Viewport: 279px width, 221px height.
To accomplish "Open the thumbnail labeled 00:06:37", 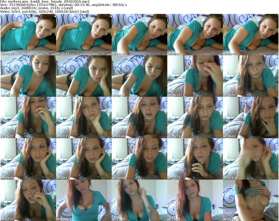I will click(x=28, y=117).
